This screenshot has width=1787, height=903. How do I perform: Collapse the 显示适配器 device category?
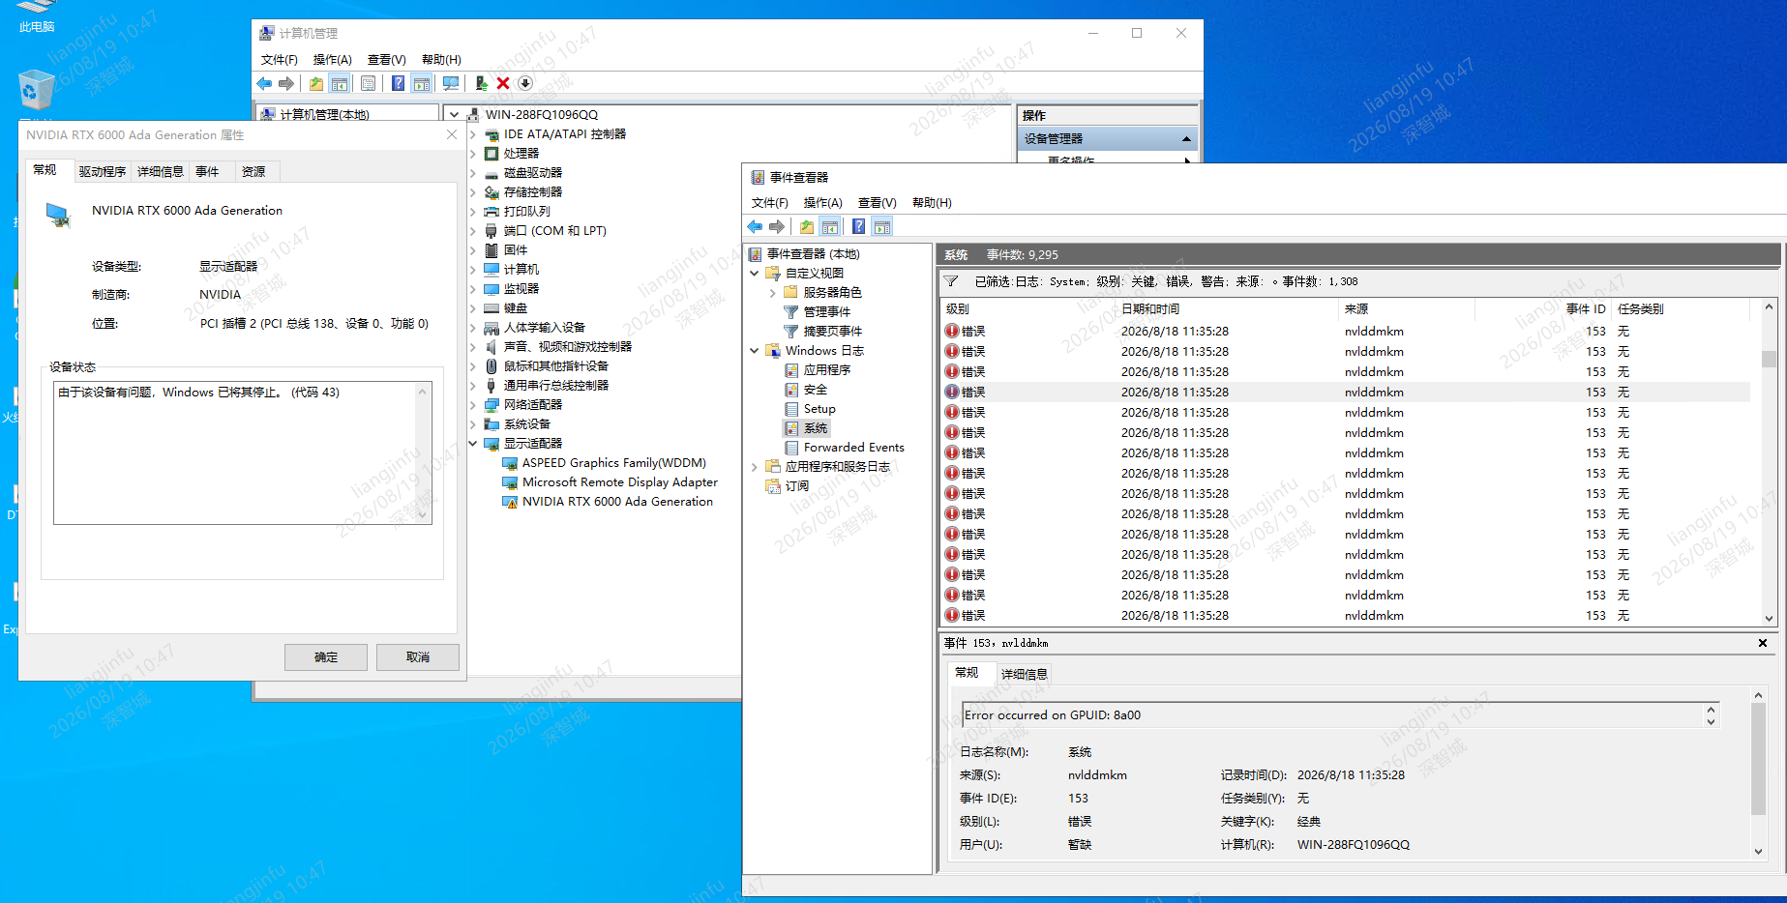pyautogui.click(x=473, y=444)
